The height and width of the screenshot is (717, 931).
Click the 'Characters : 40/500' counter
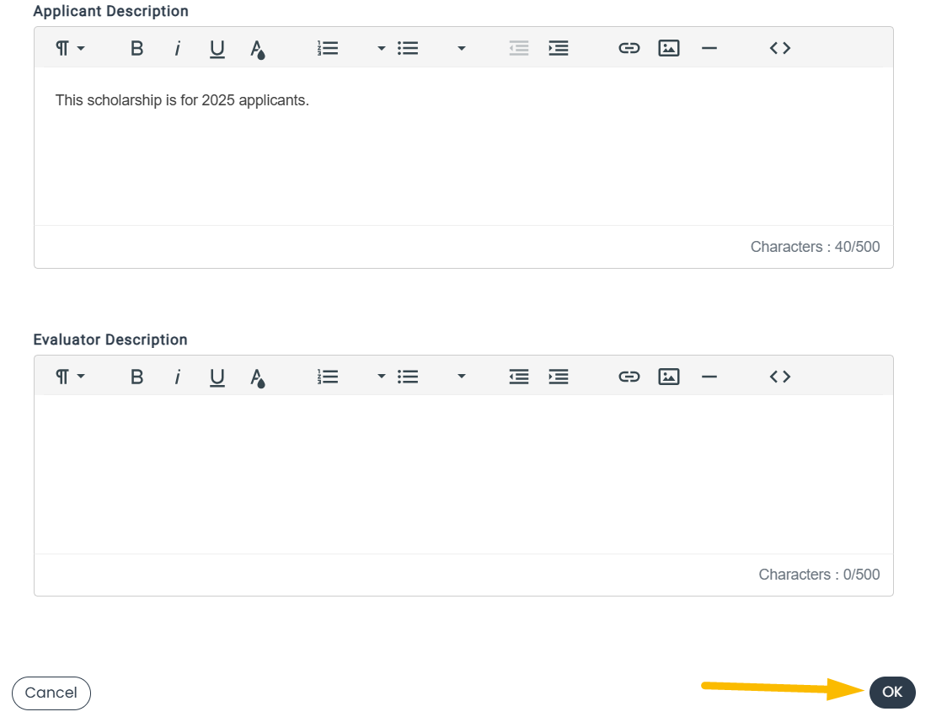[x=815, y=246]
